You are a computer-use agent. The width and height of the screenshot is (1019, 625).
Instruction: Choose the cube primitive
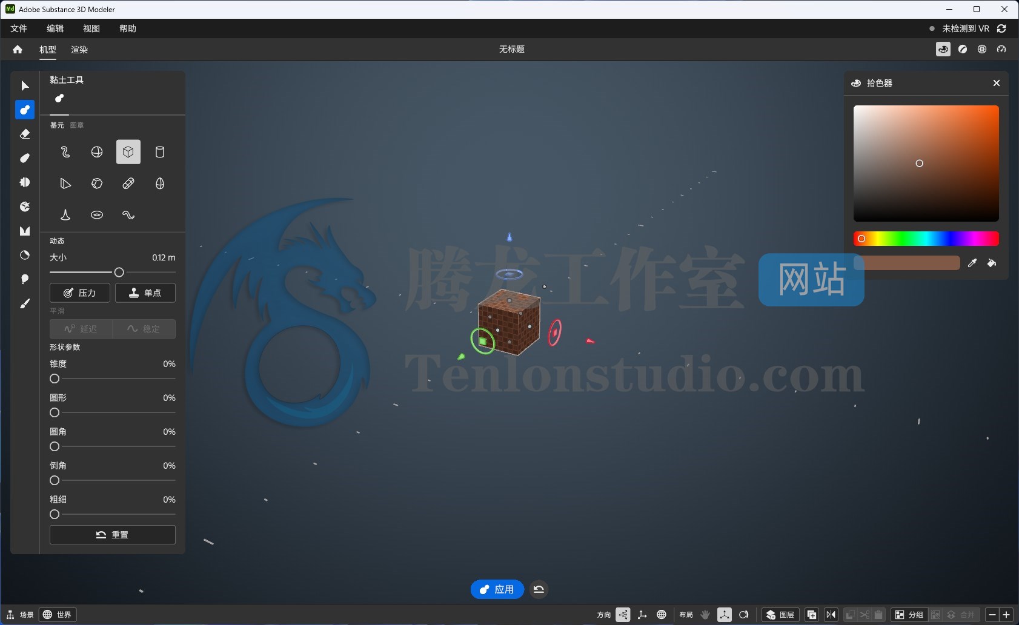click(x=128, y=152)
